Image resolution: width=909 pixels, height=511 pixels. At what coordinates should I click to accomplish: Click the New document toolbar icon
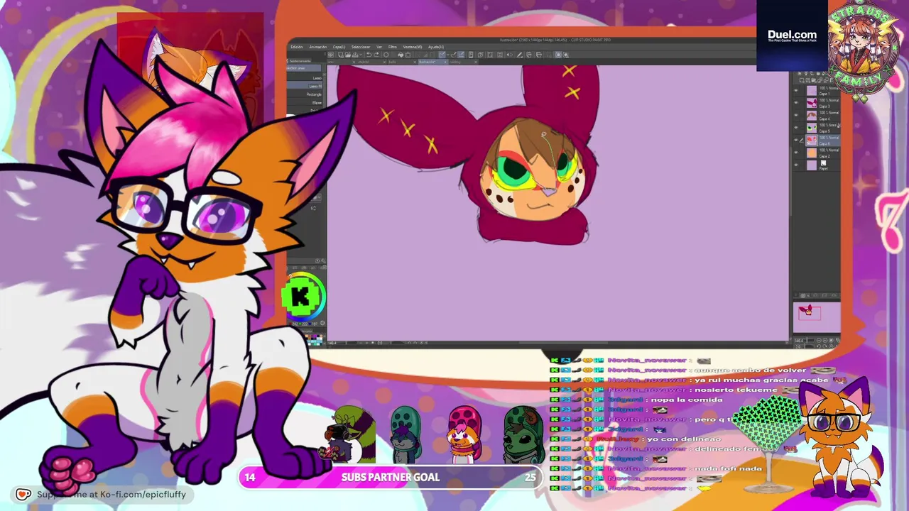340,55
